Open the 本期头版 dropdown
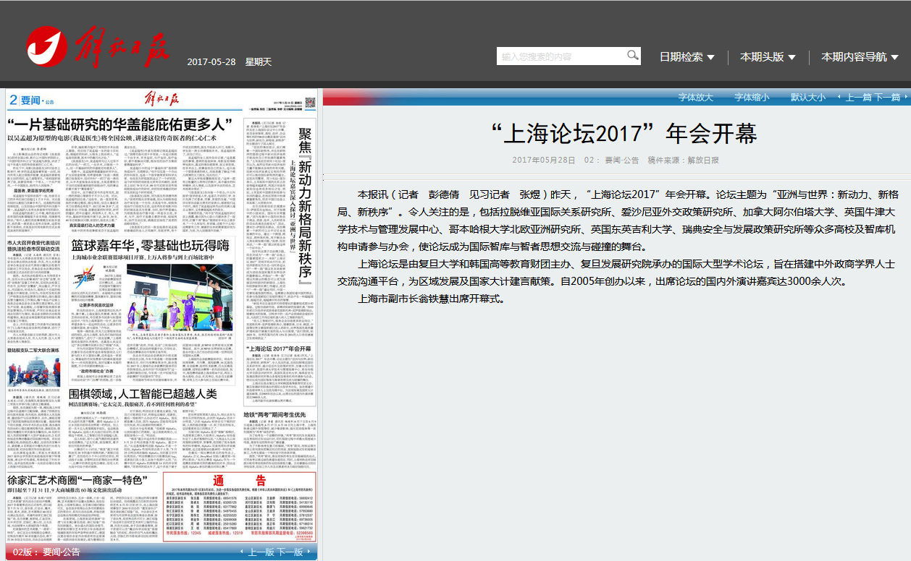Viewport: 911px width, 561px height. point(768,57)
